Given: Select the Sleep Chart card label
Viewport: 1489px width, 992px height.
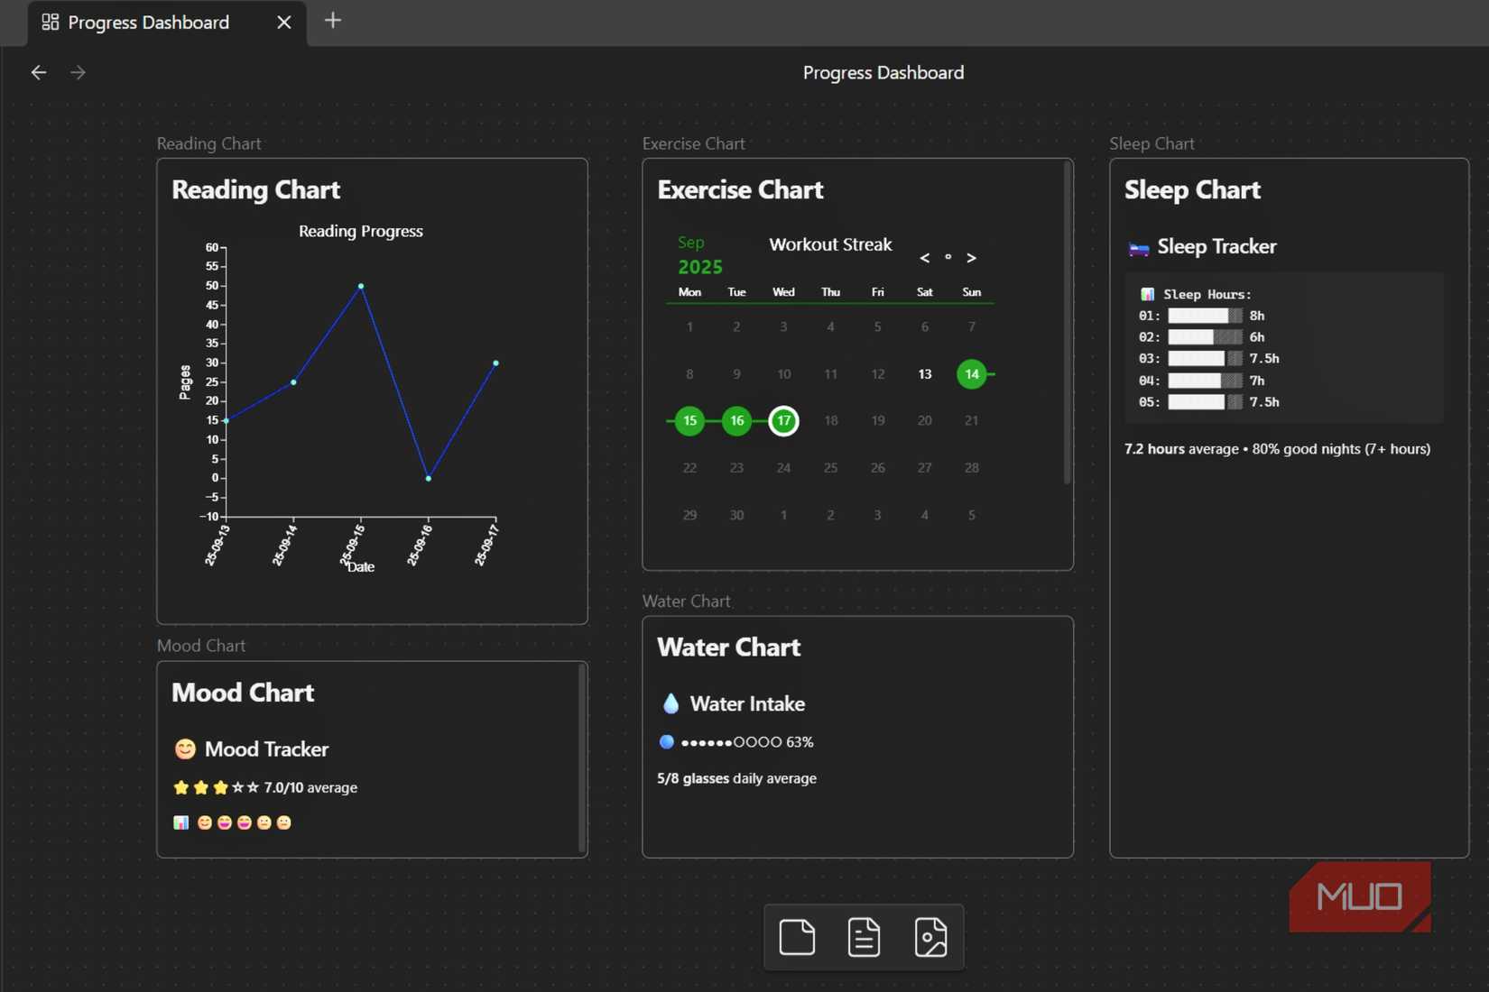Looking at the screenshot, I should coord(1151,143).
